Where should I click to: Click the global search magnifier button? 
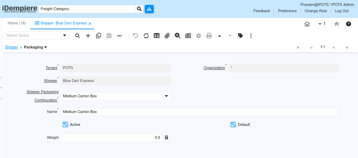coord(139,9)
